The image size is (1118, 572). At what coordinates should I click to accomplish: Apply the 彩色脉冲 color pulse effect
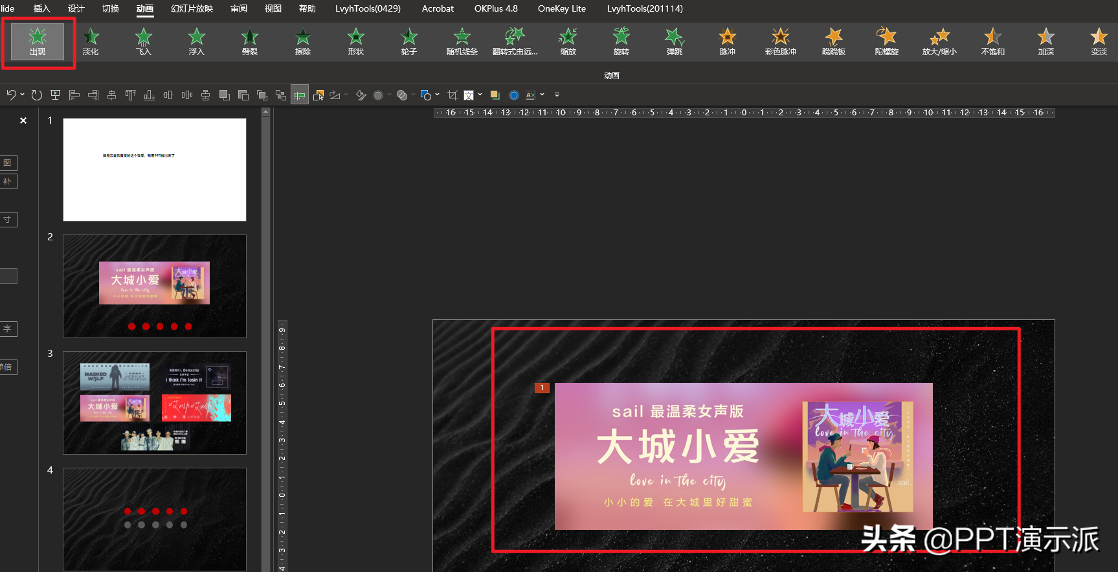click(x=781, y=41)
